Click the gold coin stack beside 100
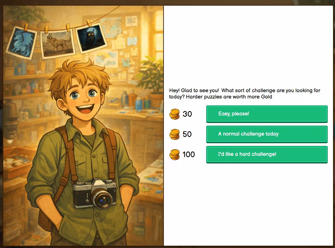 tap(174, 155)
